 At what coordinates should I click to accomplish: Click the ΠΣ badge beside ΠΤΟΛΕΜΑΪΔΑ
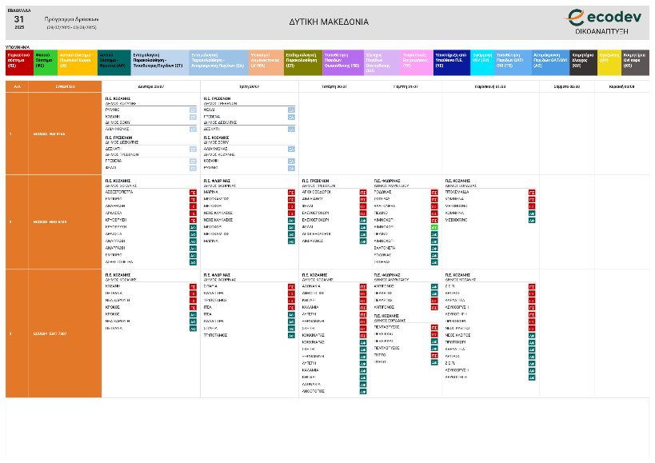coord(532,193)
